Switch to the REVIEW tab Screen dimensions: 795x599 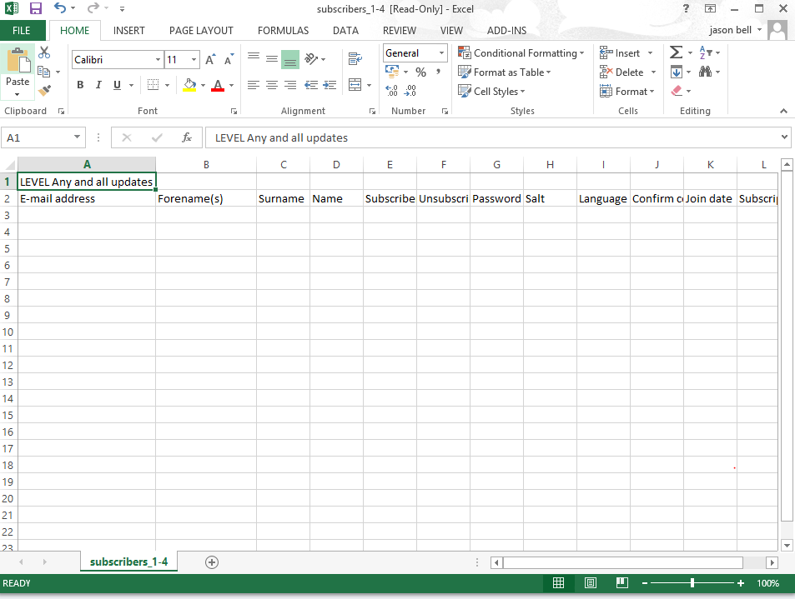click(x=400, y=30)
